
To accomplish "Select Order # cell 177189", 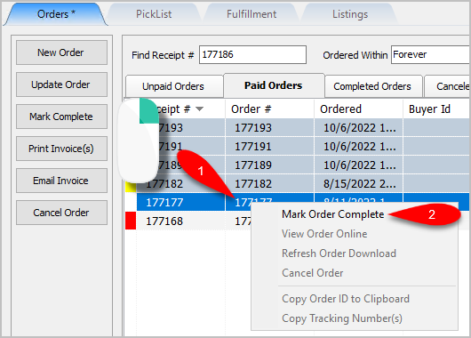I will pyautogui.click(x=269, y=165).
